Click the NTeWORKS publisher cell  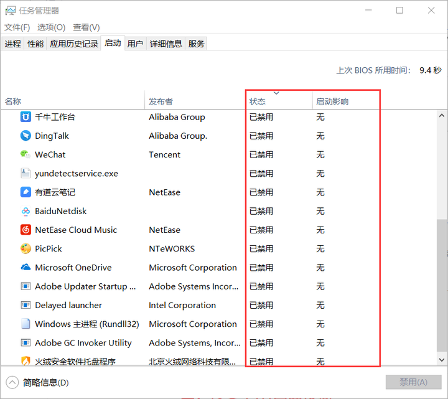point(172,249)
